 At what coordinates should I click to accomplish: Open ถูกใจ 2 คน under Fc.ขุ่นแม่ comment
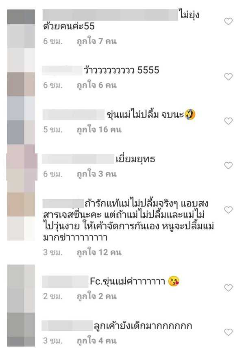click(96, 297)
